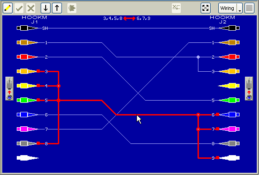Click the green checkmark accept icon
Image resolution: width=259 pixels, height=175 pixels.
pos(19,8)
